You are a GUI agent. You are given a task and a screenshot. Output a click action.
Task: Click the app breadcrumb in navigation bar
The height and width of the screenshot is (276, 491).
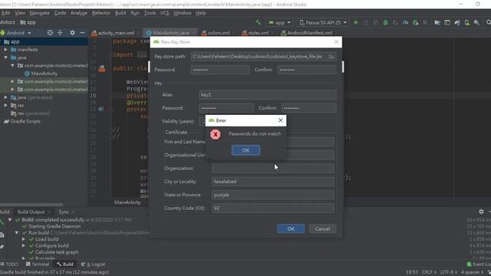coord(28,22)
